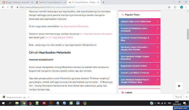
Task: Open Excel from the taskbar
Action: pyautogui.click(x=71, y=103)
